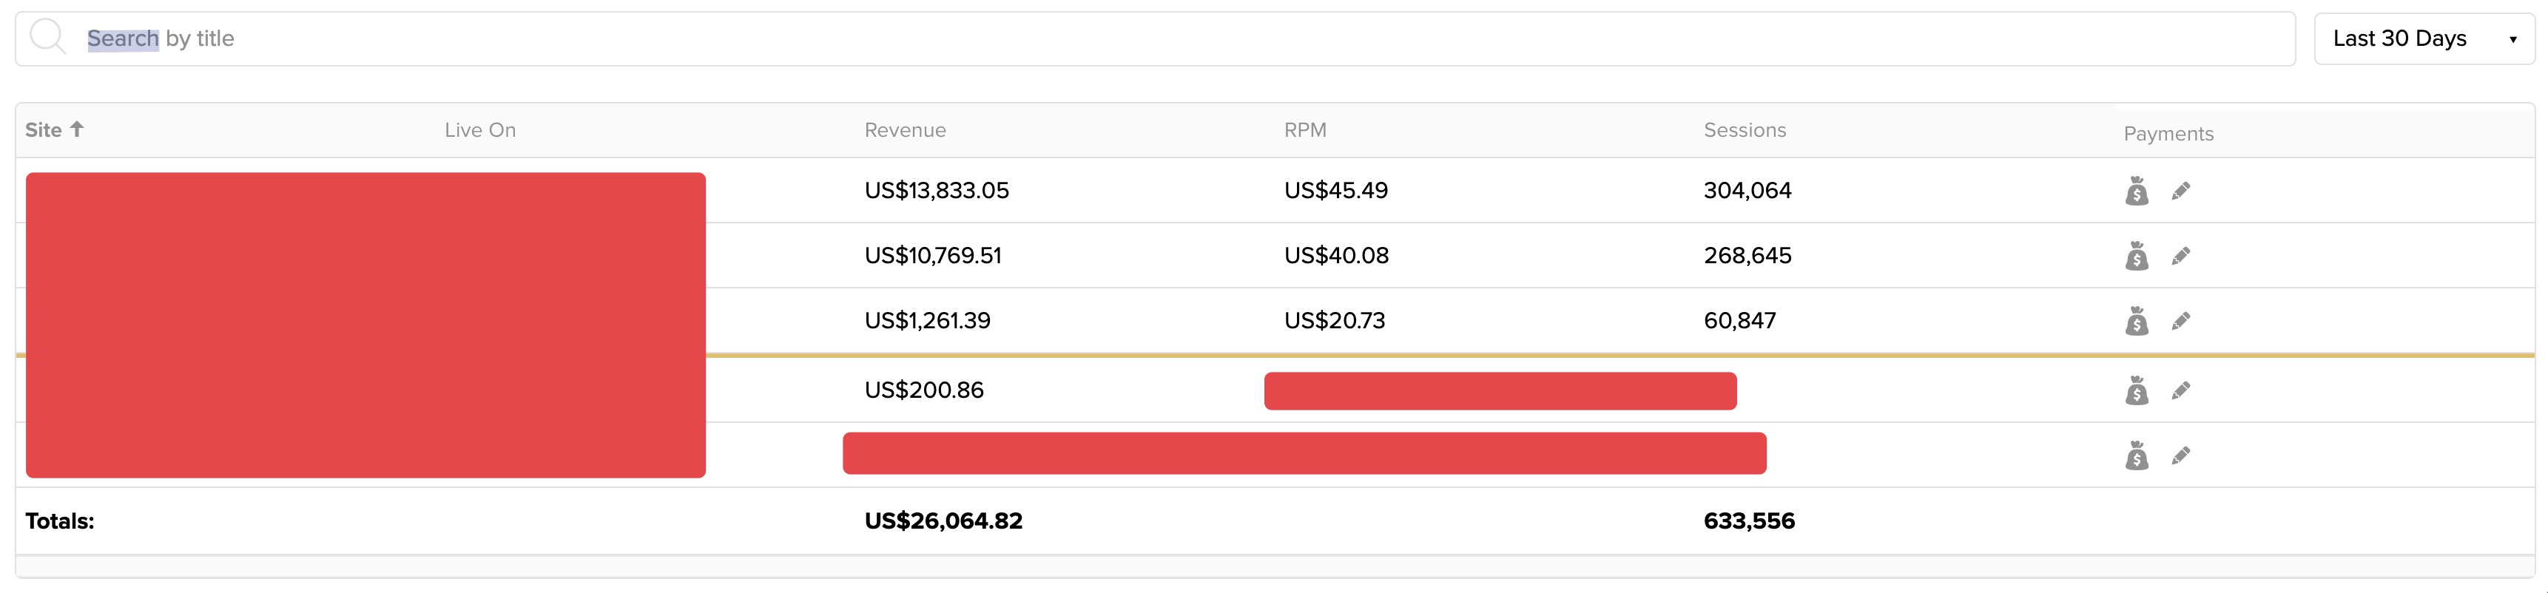The width and height of the screenshot is (2548, 593).
Task: Click the Totals: label
Action: coord(59,521)
